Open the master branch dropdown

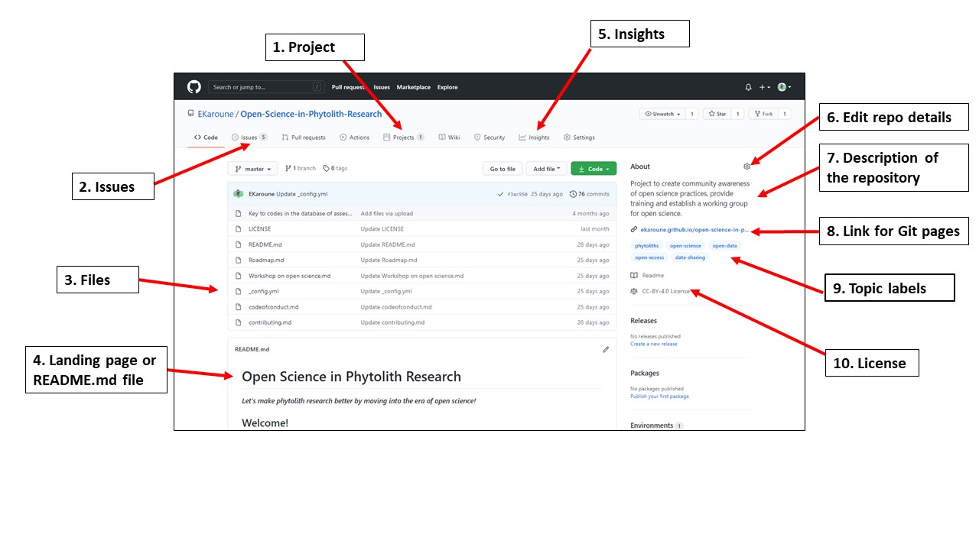(x=252, y=168)
